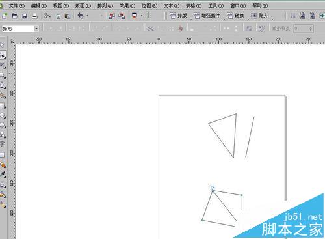Save the document with the floppy disk icon
The width and height of the screenshot is (325, 239).
coord(25,16)
